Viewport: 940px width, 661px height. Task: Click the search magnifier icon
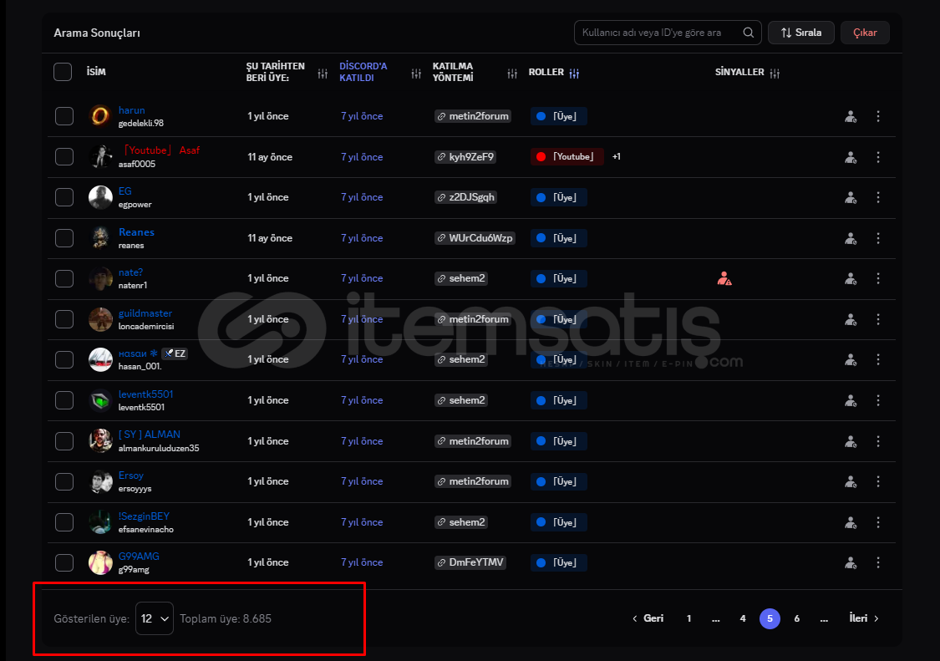pos(749,33)
